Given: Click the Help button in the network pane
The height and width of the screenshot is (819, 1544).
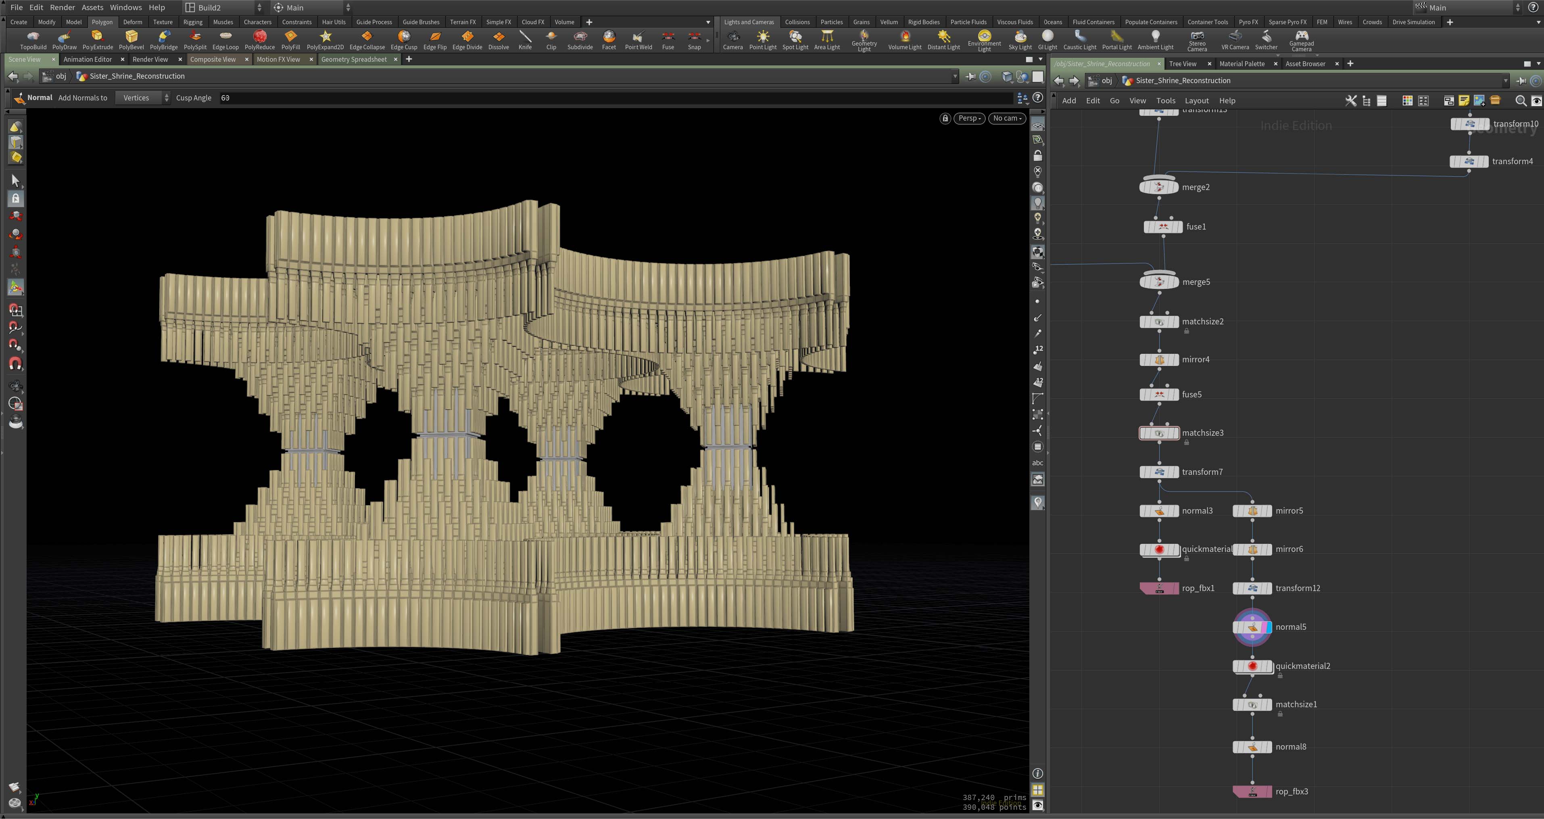Looking at the screenshot, I should 1227,100.
